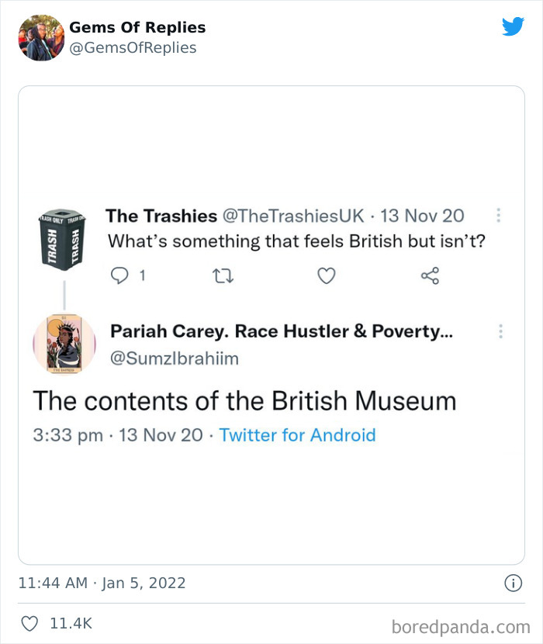Screen dimensions: 543x644
Task: Like the Gems Of Replies tweet
Action: 29,623
